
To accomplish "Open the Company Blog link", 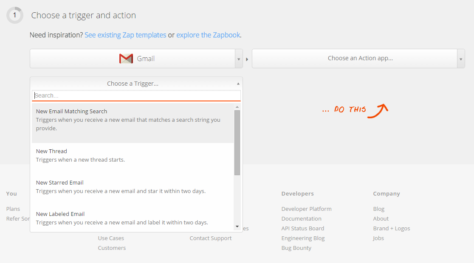I will pyautogui.click(x=379, y=209).
